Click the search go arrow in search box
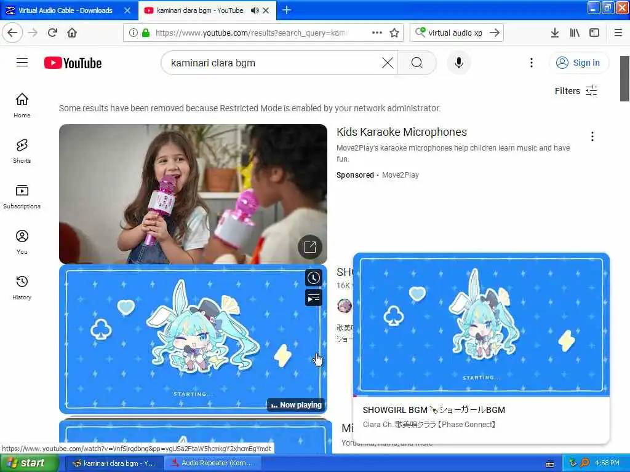This screenshot has height=472, width=630. 495,33
